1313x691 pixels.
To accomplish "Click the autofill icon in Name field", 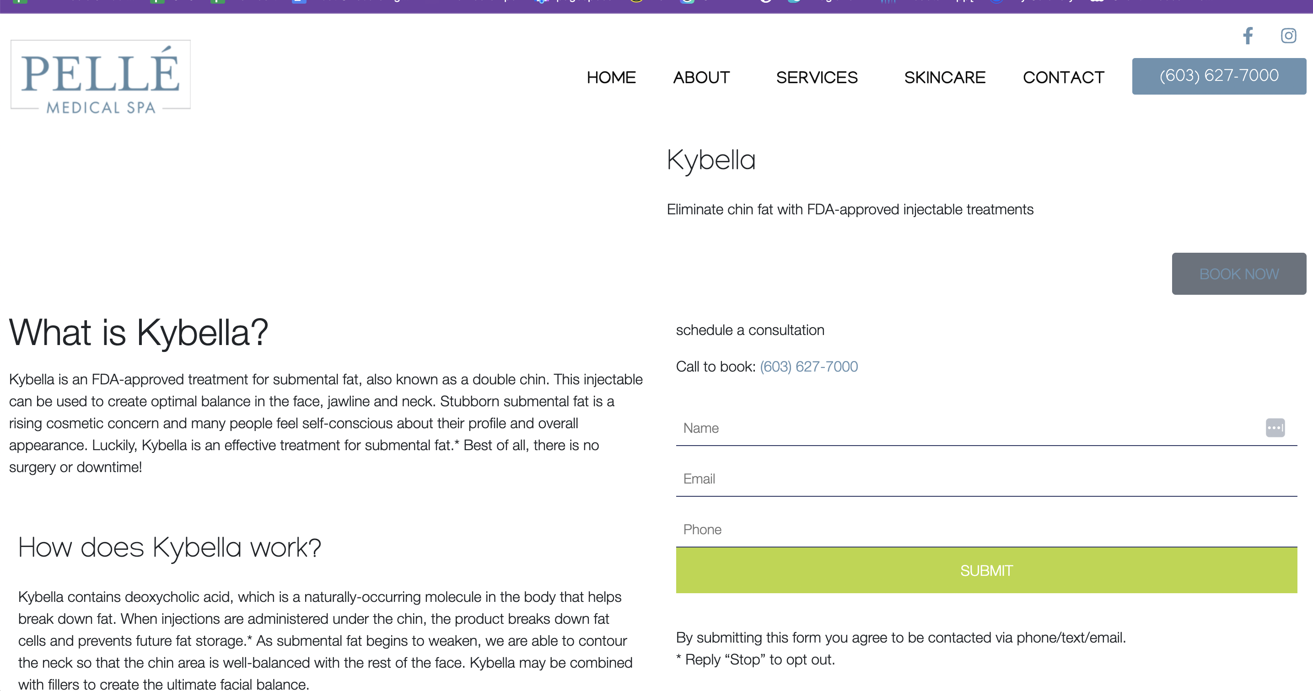I will 1275,428.
